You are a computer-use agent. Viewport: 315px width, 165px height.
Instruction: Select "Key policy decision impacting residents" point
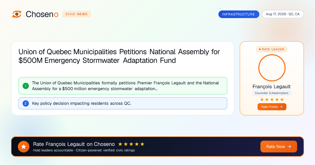123,103
